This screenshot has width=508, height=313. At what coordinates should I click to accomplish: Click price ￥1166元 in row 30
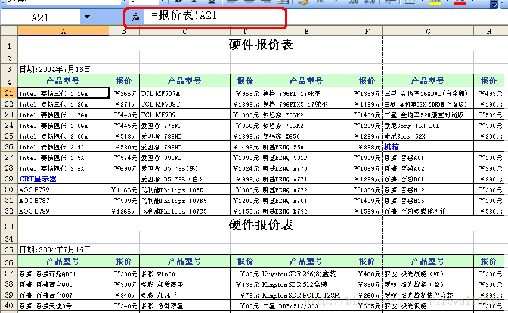click(124, 189)
